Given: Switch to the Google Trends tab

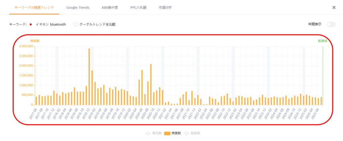Looking at the screenshot, I should pos(78,7).
